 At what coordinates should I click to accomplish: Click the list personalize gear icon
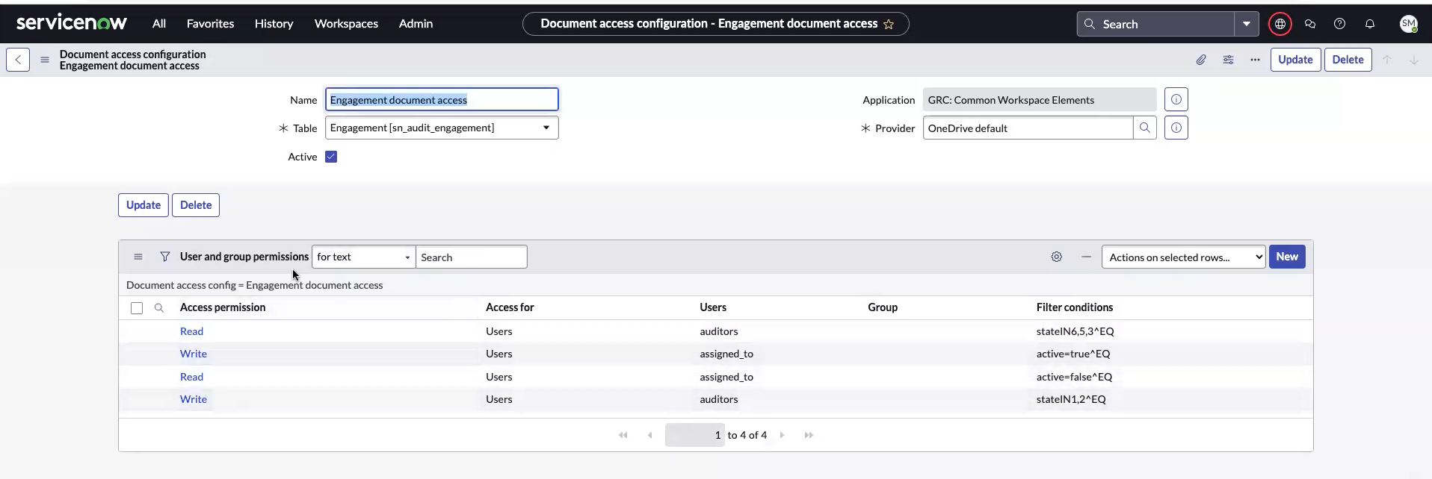tap(1056, 257)
